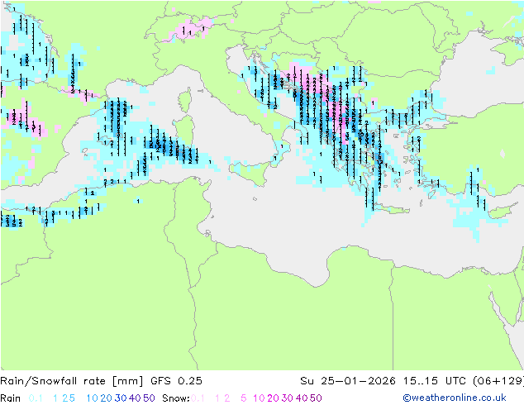The width and height of the screenshot is (524, 405).
Task: Click the 'Rain/Snowfall rate [mm]' title text
Action: (x=72, y=381)
